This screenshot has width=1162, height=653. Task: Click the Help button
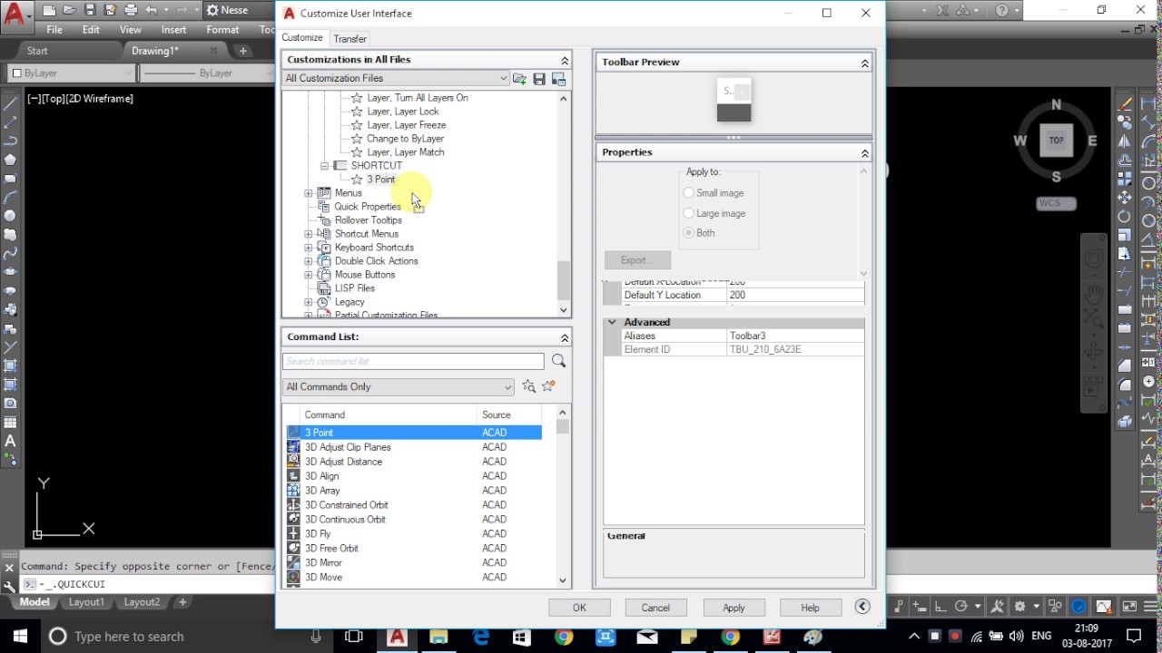[810, 608]
